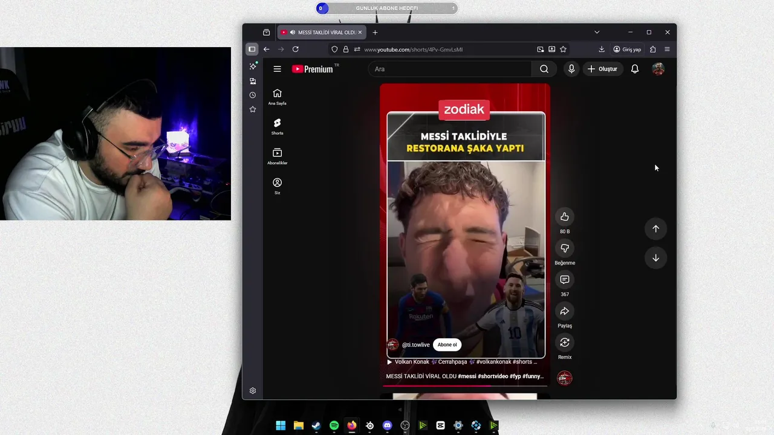Click the Firefox address bar URL
Viewport: 774px width, 435px height.
[x=414, y=49]
